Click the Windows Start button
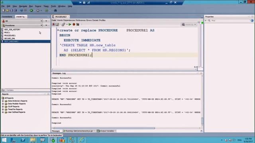The width and height of the screenshot is (255, 143). 4,140
